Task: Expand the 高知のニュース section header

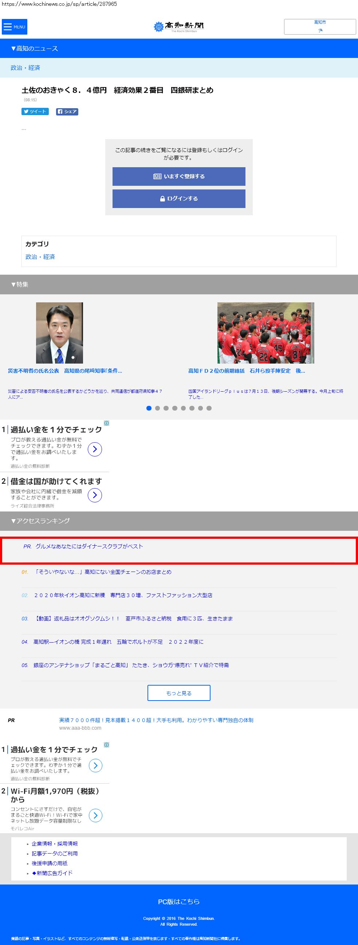Action: click(x=35, y=48)
